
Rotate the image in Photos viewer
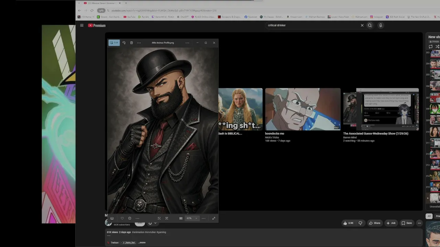click(124, 43)
